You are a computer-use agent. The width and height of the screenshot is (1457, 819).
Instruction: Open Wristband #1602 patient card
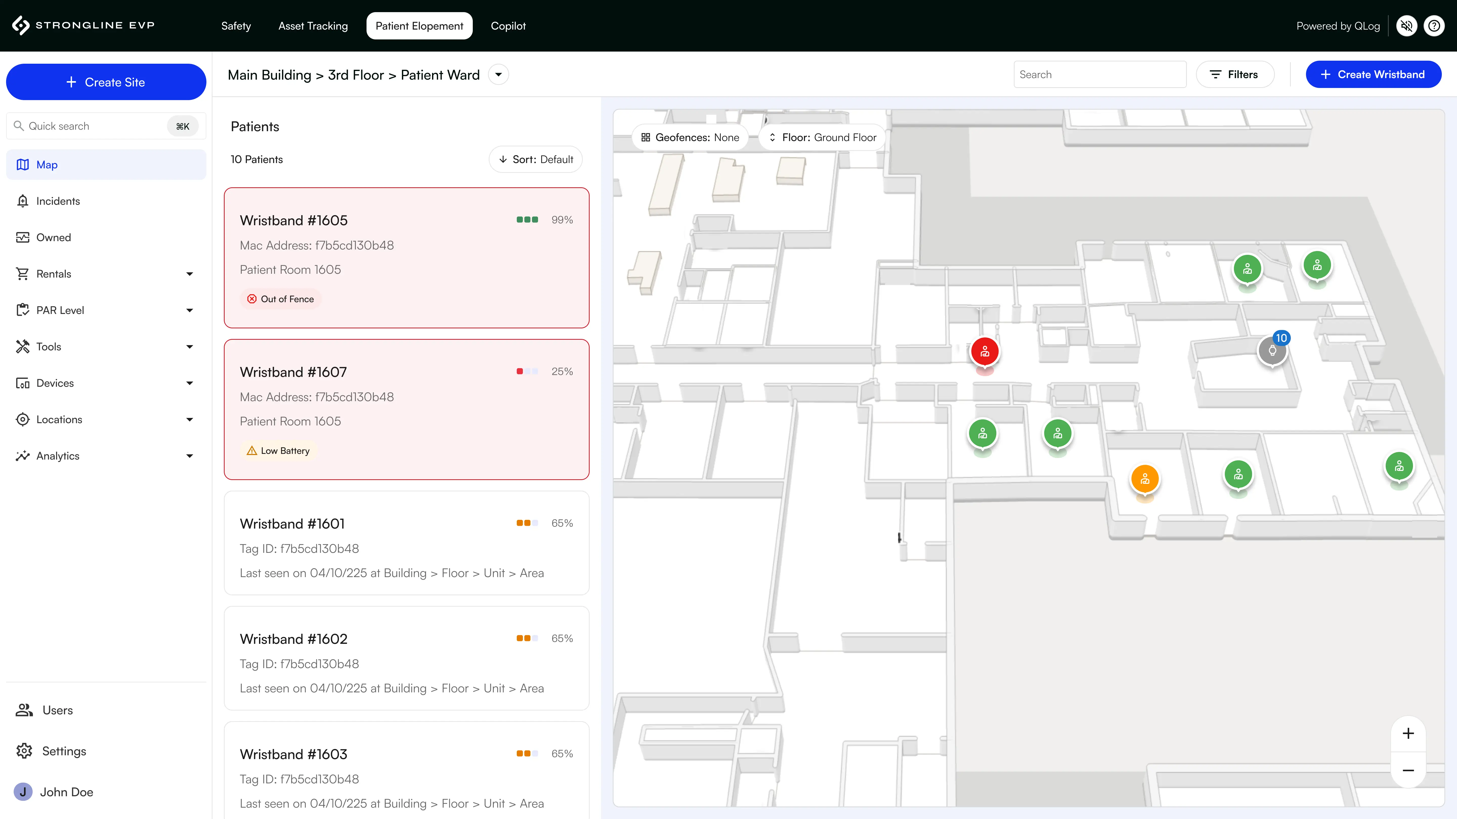pos(407,658)
